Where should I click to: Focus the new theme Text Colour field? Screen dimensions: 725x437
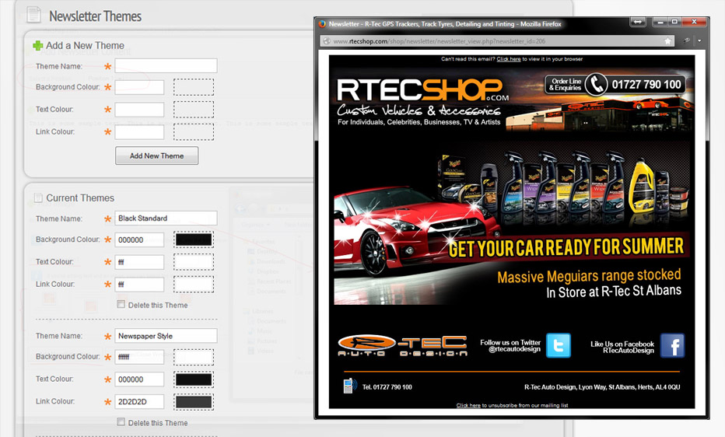[x=139, y=110]
